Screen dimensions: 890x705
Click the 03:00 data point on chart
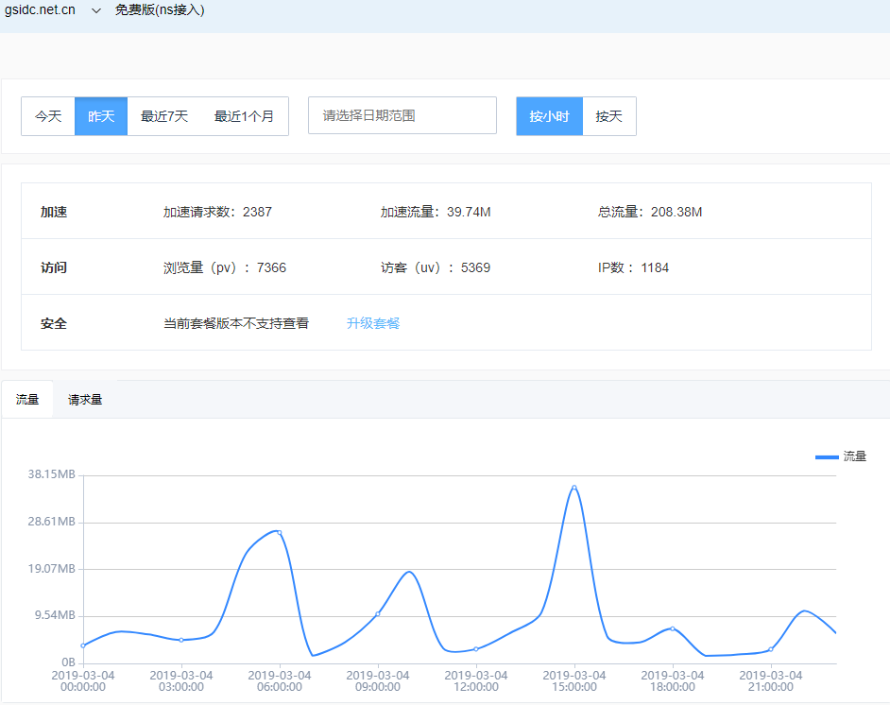click(181, 641)
